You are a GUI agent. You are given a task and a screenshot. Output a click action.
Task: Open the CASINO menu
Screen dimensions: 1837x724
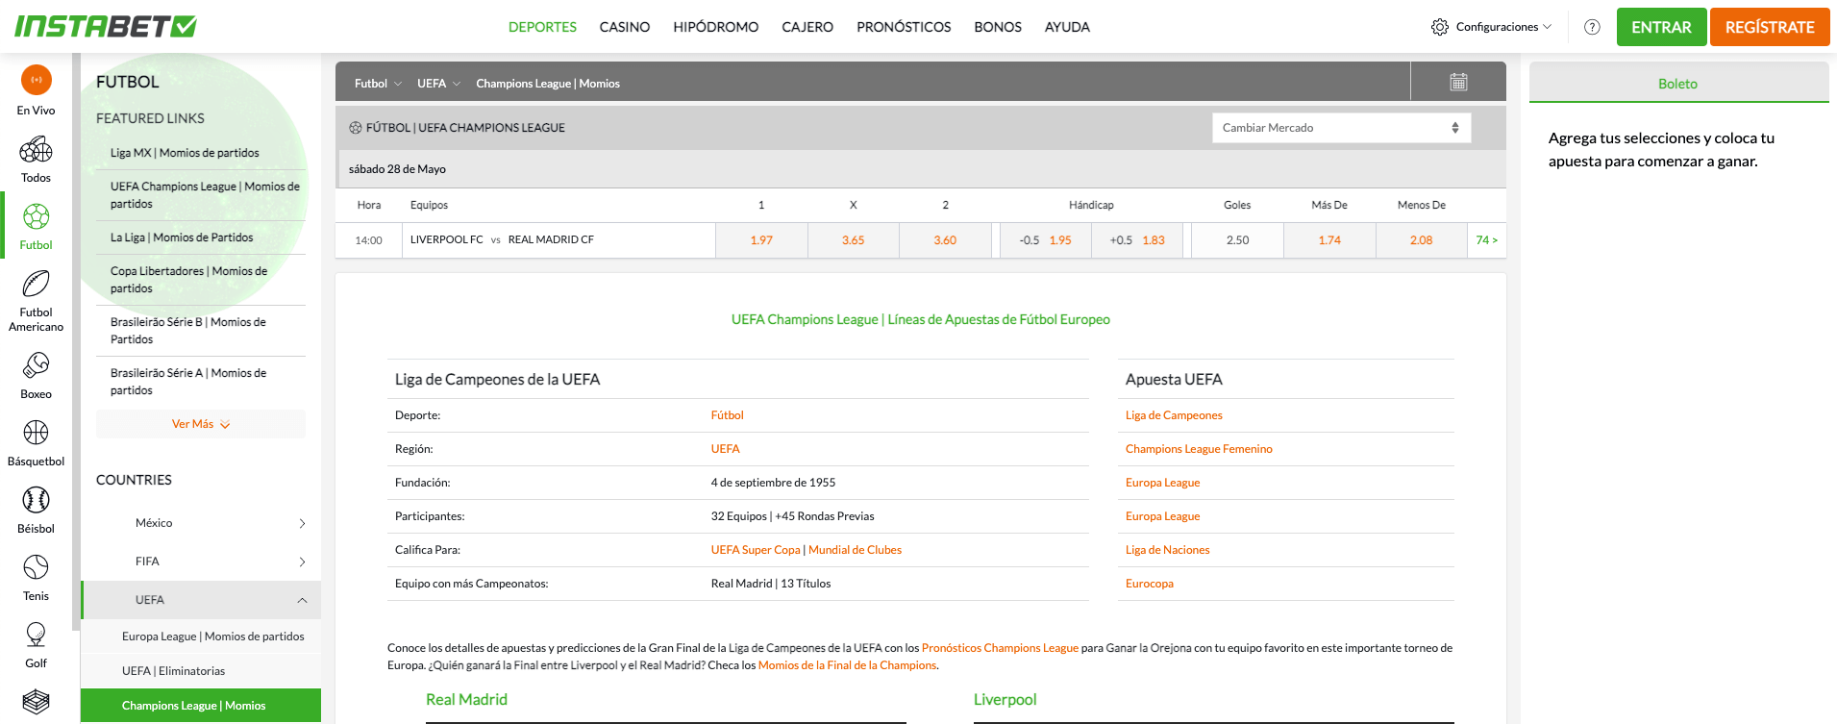pyautogui.click(x=625, y=27)
